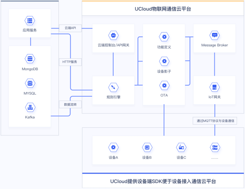Click the 通过MQTT协议与设备通信 label
This screenshot has width=245, height=189.
click(x=215, y=121)
